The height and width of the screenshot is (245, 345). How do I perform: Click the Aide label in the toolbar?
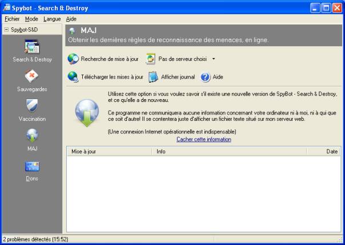[218, 77]
